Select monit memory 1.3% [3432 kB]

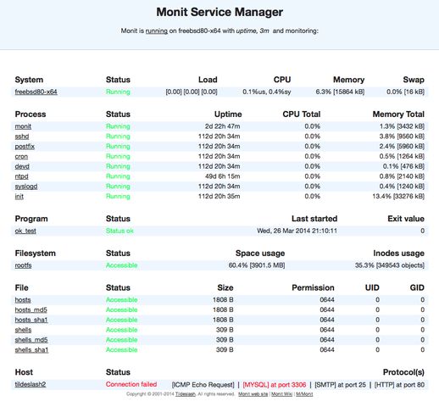click(402, 126)
